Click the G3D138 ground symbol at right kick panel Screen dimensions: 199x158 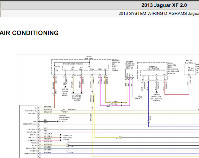[x=65, y=87]
